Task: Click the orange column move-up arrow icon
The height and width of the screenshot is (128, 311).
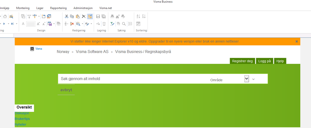Action: [35, 16]
